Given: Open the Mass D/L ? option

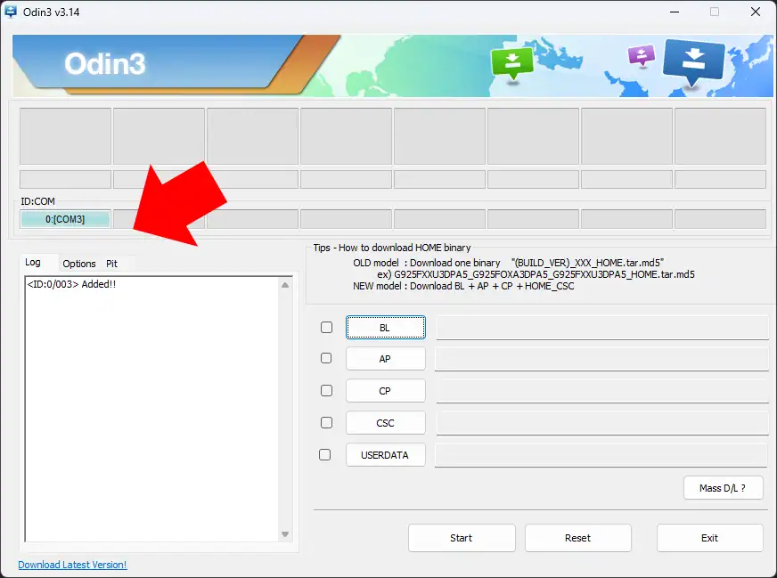Looking at the screenshot, I should point(723,488).
